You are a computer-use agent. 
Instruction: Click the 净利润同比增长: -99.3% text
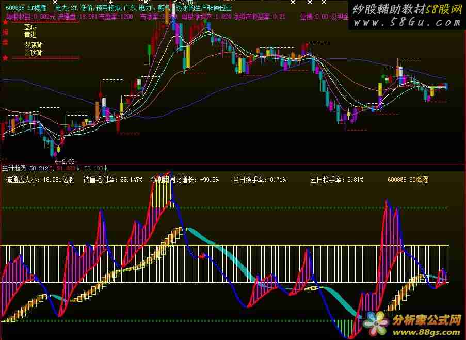click(x=185, y=180)
